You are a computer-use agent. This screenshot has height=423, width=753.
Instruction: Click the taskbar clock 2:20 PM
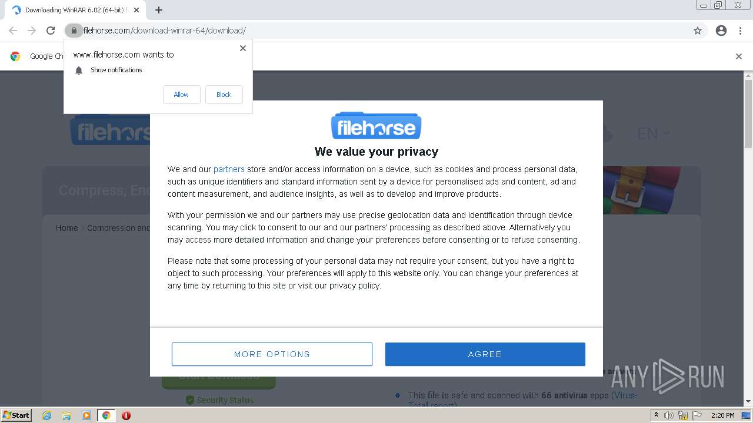coord(723,415)
